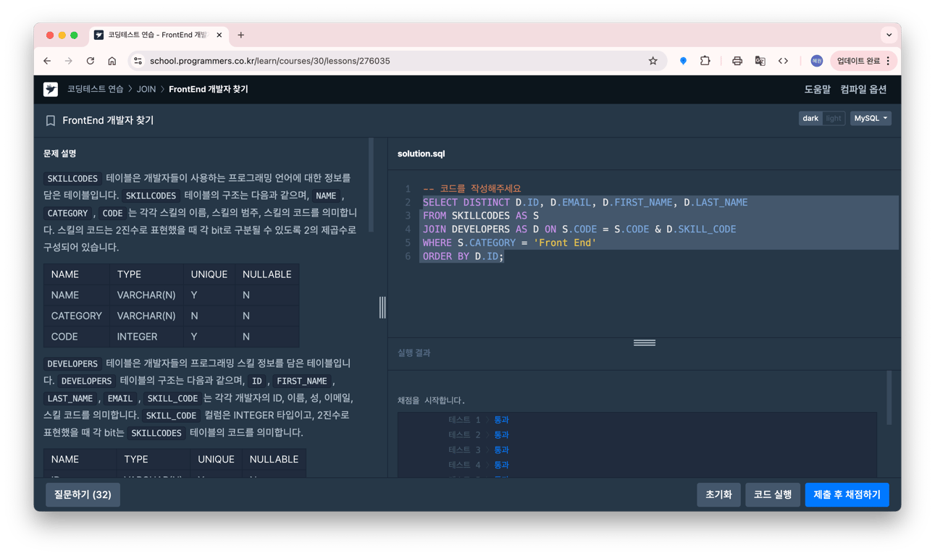The image size is (935, 556).
Task: Open the MySQL language dropdown
Action: pos(871,117)
